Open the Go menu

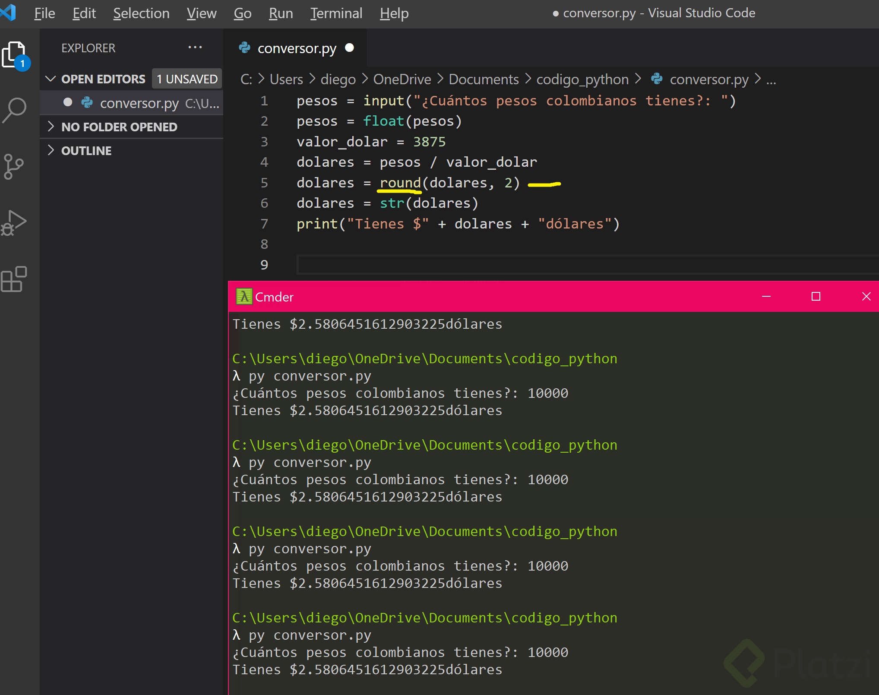(243, 13)
